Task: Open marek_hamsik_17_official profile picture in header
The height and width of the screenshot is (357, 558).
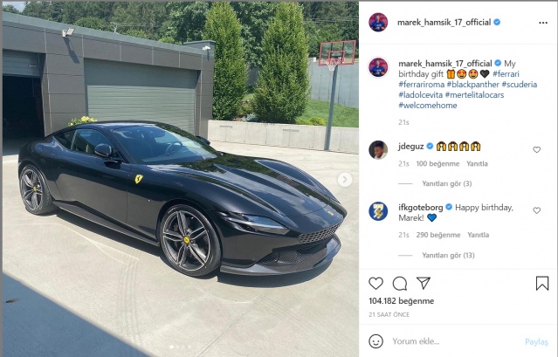Action: tap(378, 23)
